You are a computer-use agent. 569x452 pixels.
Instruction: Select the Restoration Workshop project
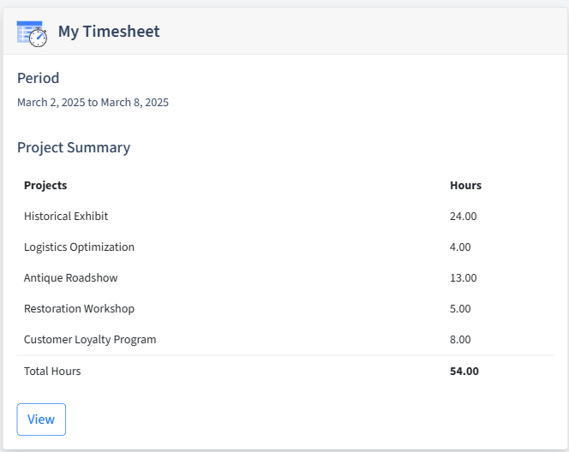79,308
